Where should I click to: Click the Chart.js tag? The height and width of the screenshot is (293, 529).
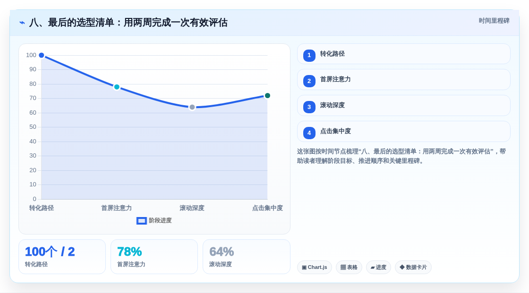click(315, 268)
